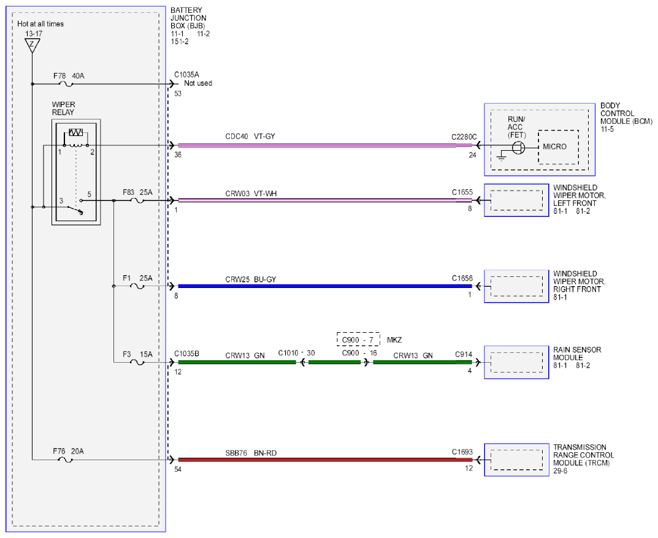The height and width of the screenshot is (538, 658).
Task: Open the 11-5 reference for BCM
Action: [x=607, y=129]
